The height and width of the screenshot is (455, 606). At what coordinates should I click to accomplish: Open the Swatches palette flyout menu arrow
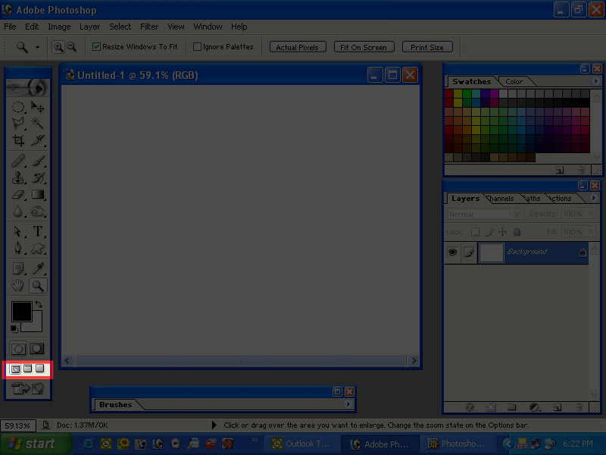[x=595, y=82]
